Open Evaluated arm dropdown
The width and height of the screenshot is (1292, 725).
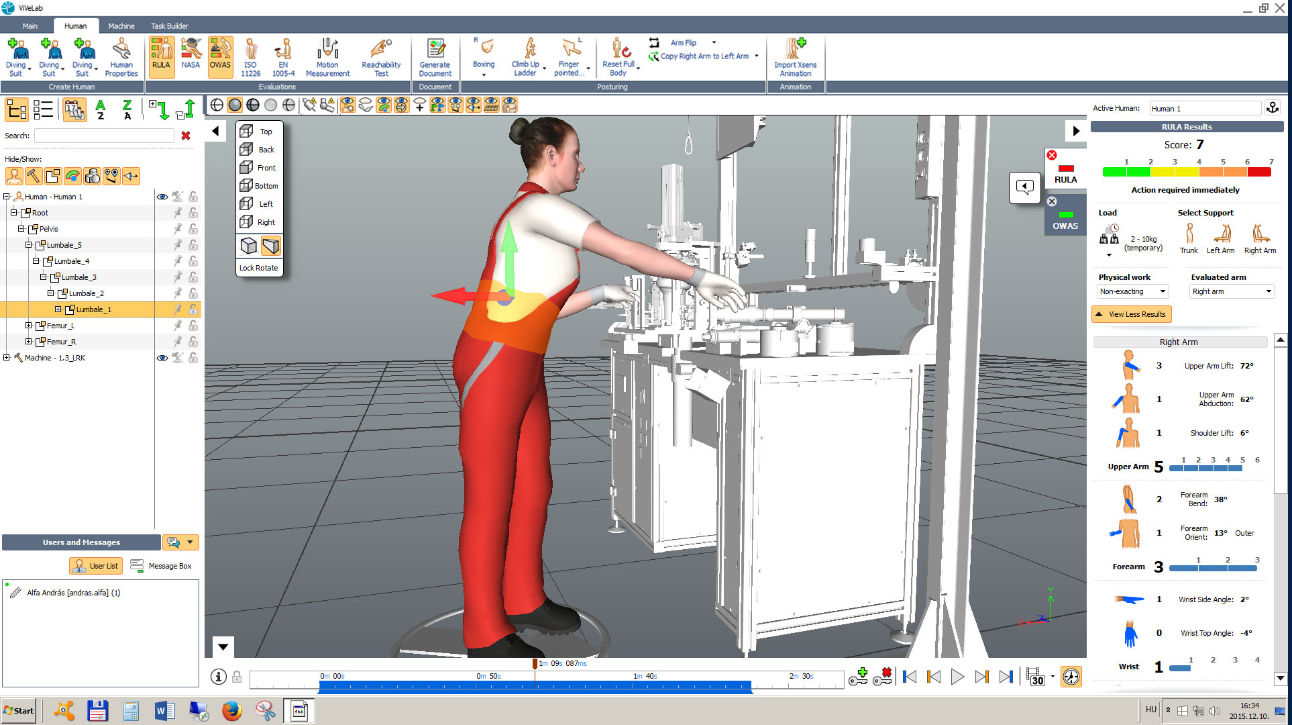click(x=1232, y=291)
